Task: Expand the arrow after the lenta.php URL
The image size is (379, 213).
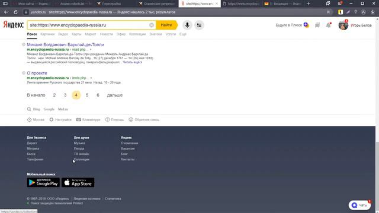Action: (91, 78)
